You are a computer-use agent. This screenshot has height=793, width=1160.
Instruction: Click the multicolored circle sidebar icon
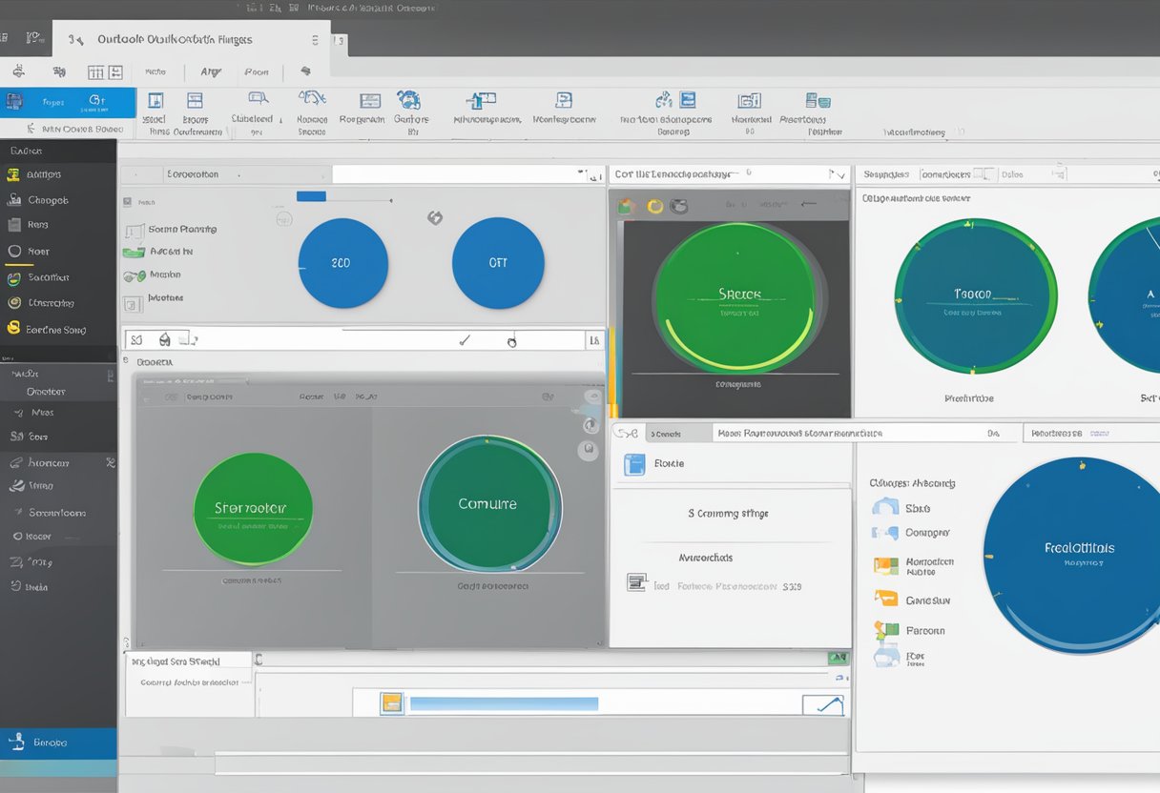point(13,277)
